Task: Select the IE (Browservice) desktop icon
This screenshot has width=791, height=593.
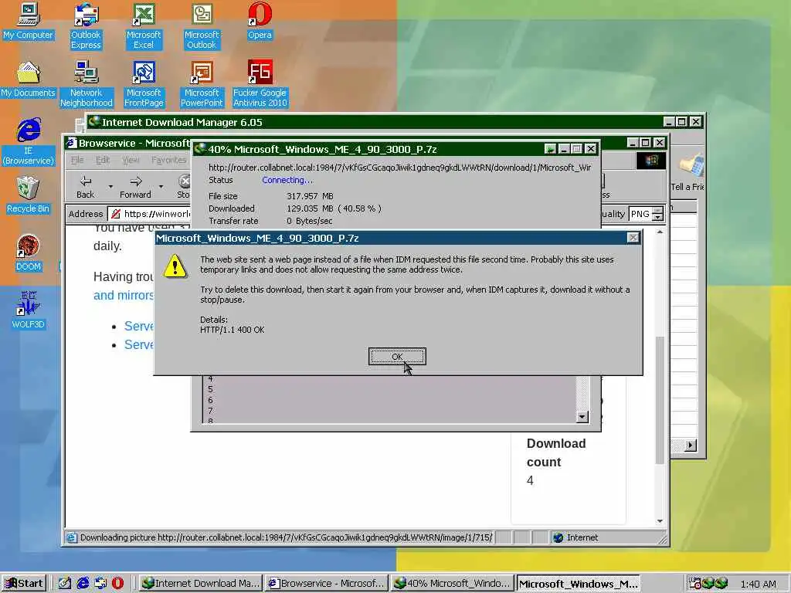Action: [x=29, y=142]
